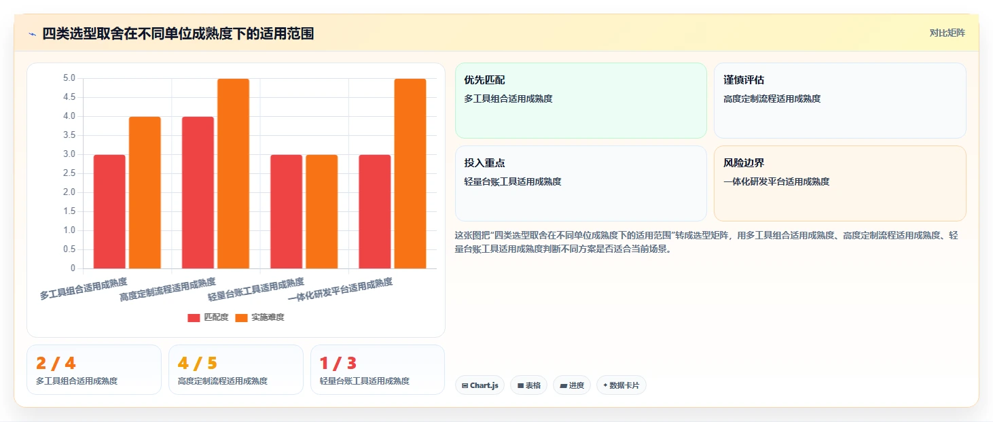Click the 2 / 4 stat card

click(x=94, y=370)
